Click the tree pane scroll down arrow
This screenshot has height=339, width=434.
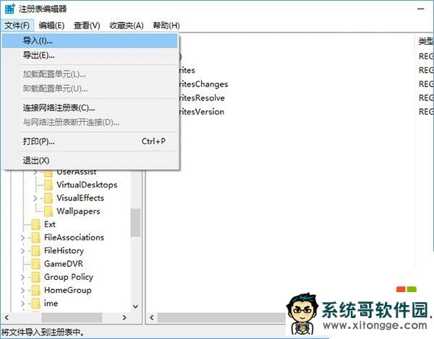click(135, 307)
